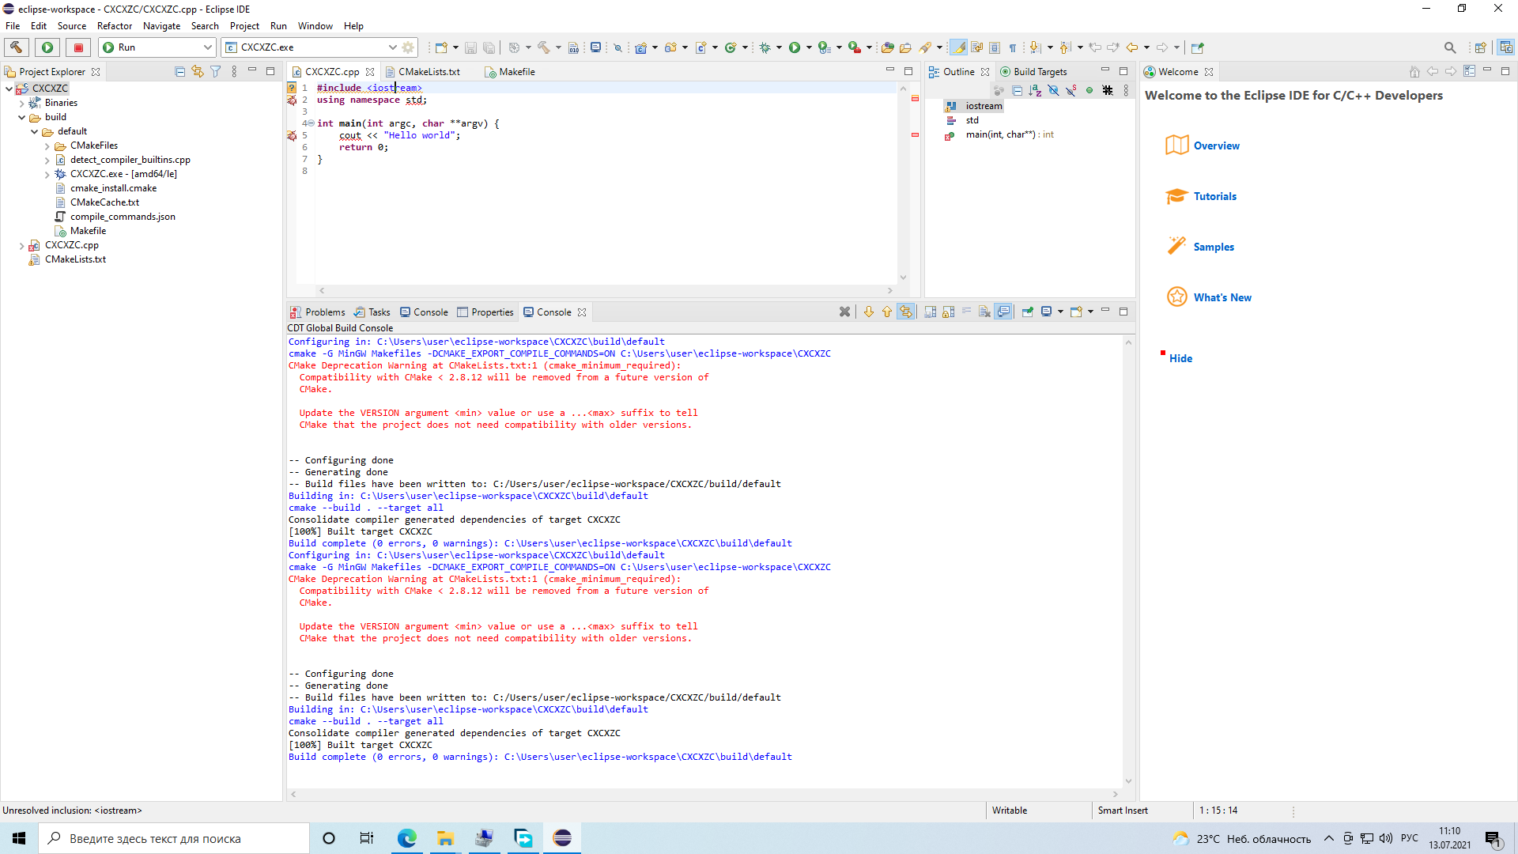Click the New wizard toolbar icon

(441, 47)
